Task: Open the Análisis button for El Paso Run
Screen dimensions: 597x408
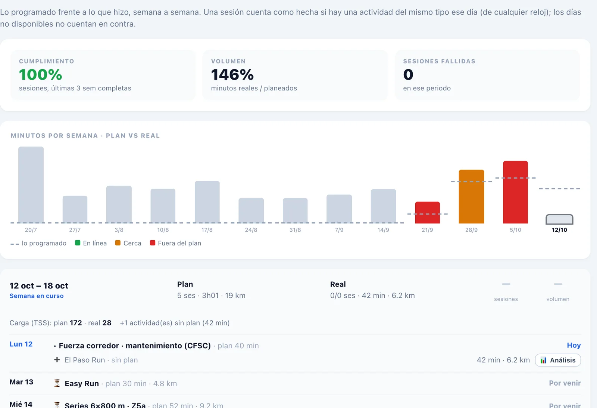Action: [x=558, y=360]
